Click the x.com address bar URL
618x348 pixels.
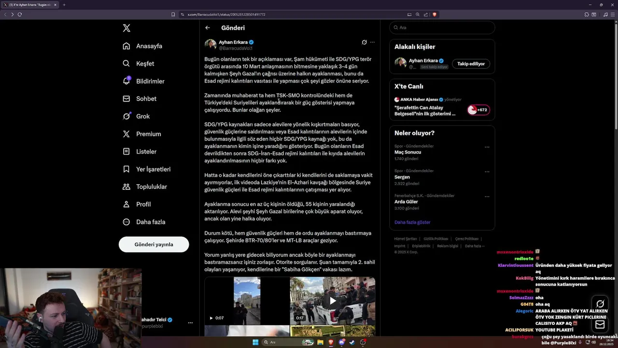tap(226, 14)
